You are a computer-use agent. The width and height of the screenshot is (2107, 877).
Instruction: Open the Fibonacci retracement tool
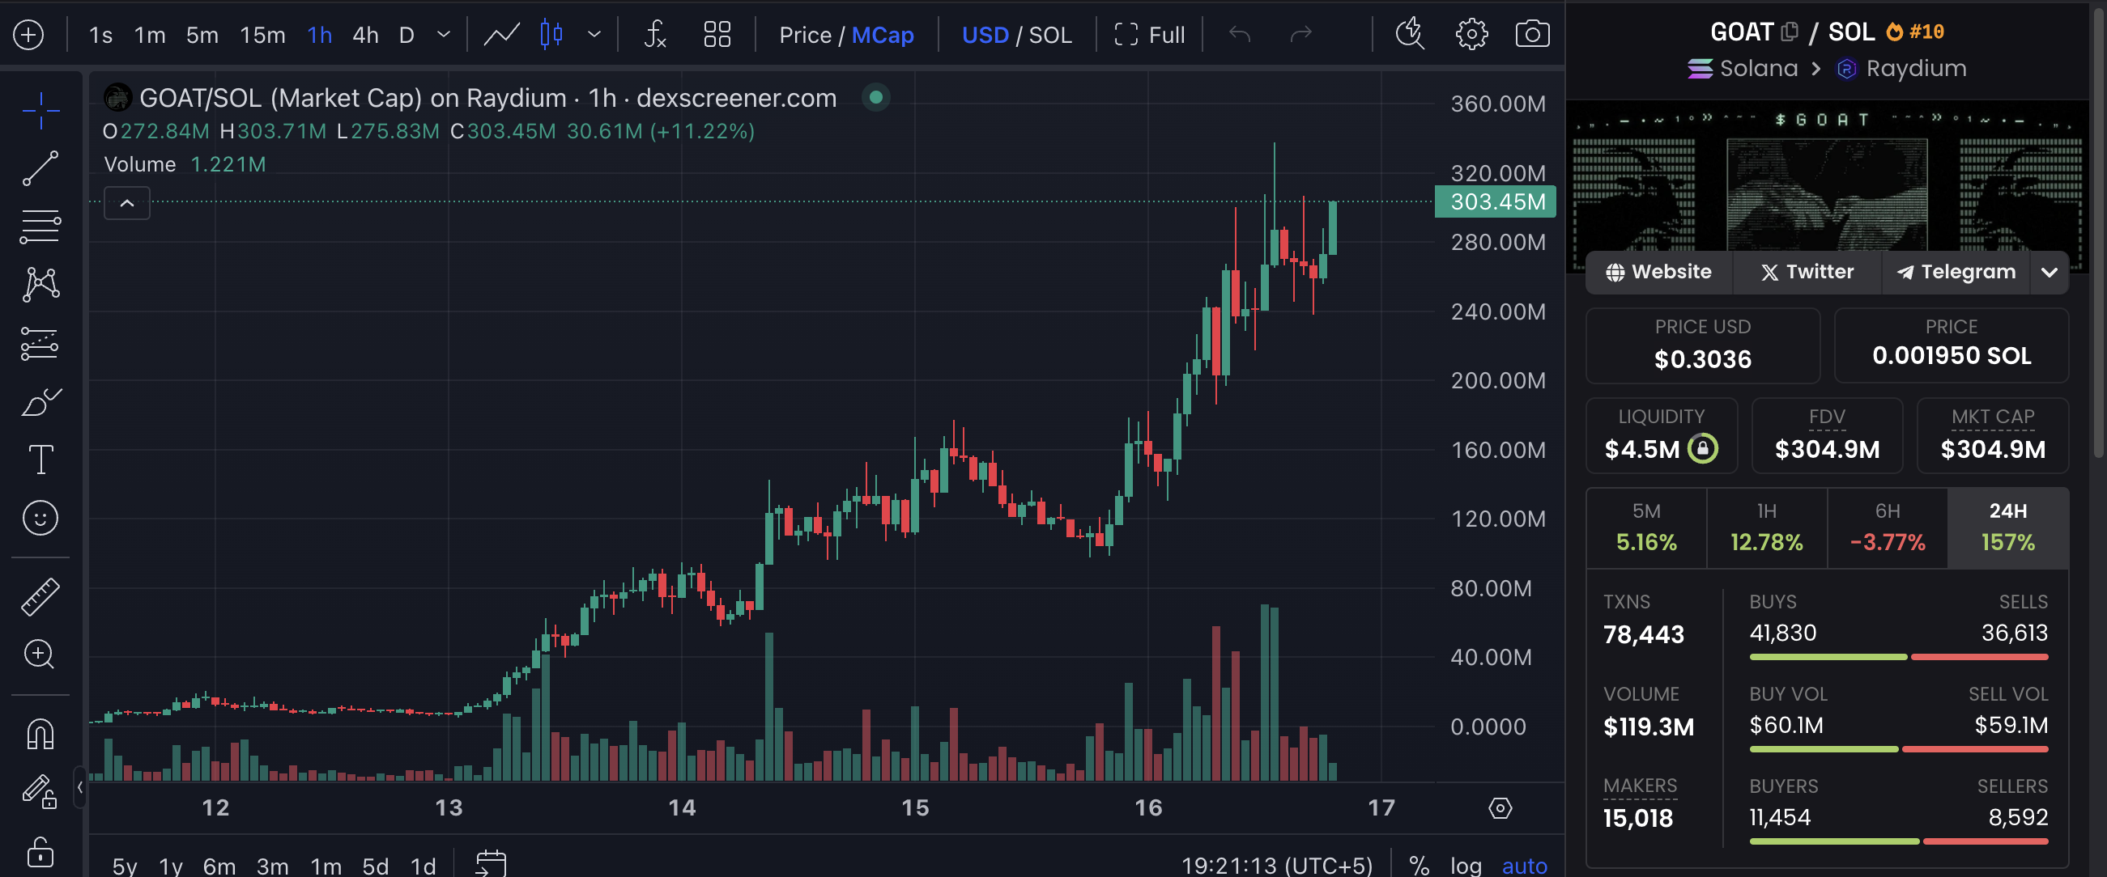[x=40, y=227]
